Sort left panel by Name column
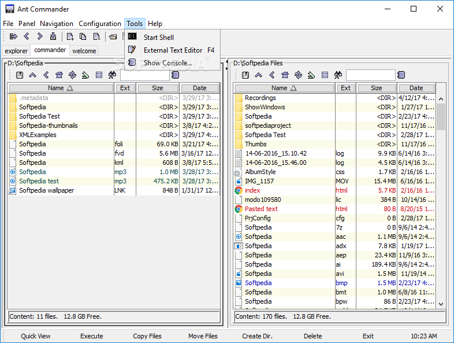 pyautogui.click(x=61, y=88)
